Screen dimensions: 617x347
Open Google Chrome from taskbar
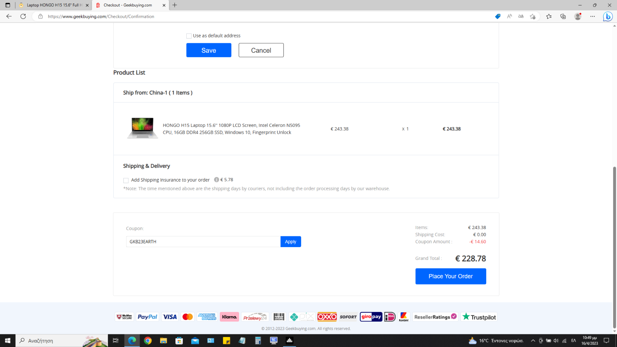pos(148,340)
